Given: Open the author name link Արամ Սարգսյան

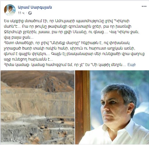Looking at the screenshot, I should [x=35, y=7].
